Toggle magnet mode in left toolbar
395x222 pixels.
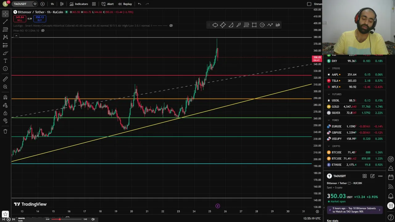coord(5,98)
